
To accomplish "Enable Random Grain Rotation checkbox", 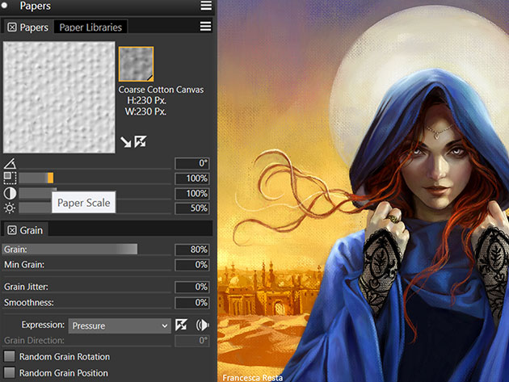I will [10, 356].
